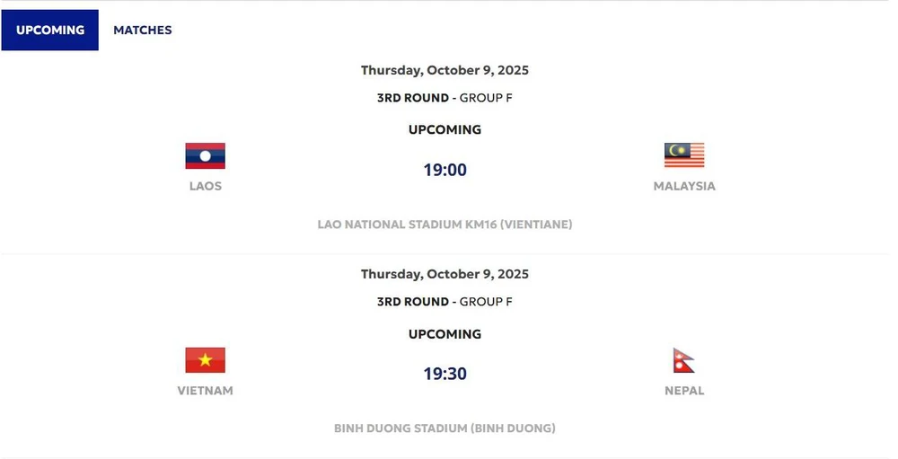The height and width of the screenshot is (459, 898).
Task: Select the Vietnam flag icon
Action: click(205, 360)
